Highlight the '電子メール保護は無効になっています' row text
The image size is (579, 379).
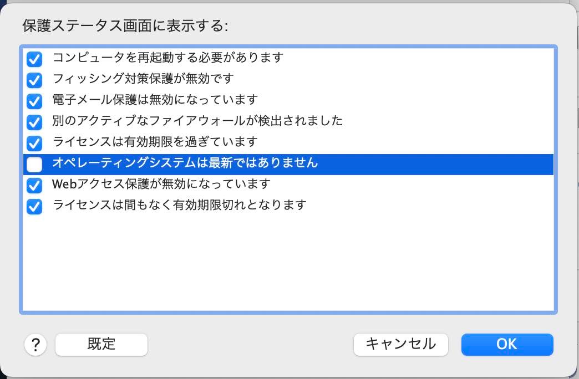[x=155, y=100]
